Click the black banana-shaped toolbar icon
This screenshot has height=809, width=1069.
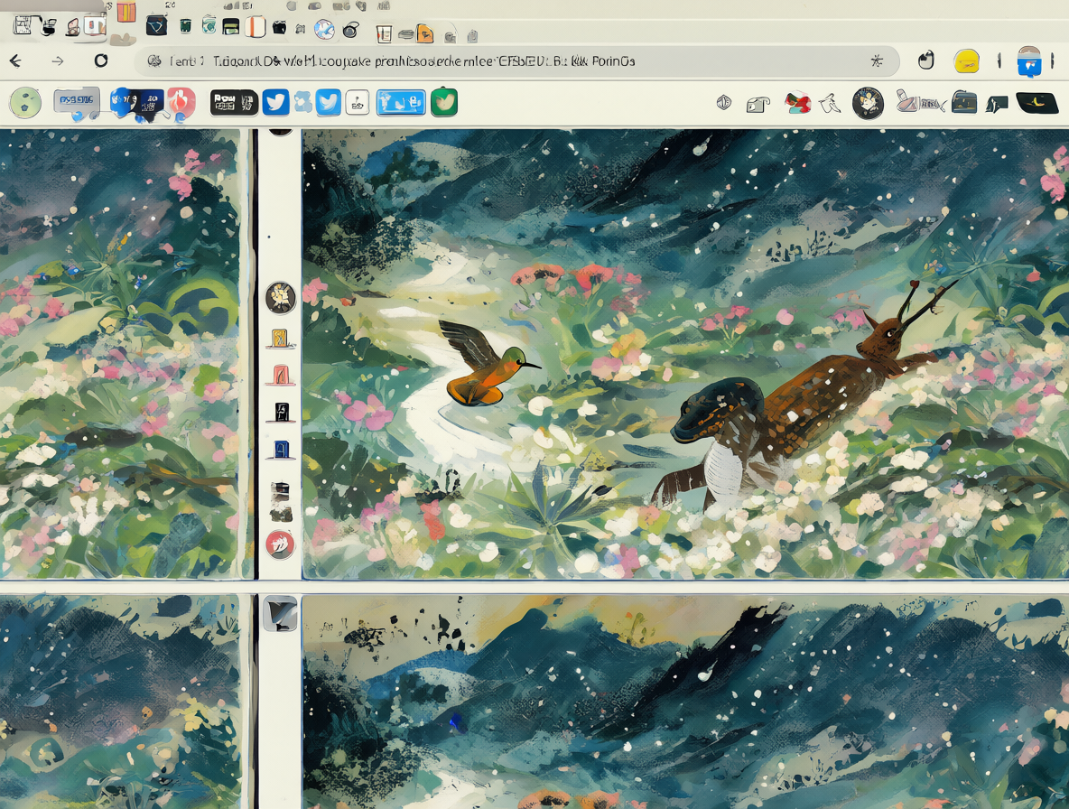(x=1037, y=102)
